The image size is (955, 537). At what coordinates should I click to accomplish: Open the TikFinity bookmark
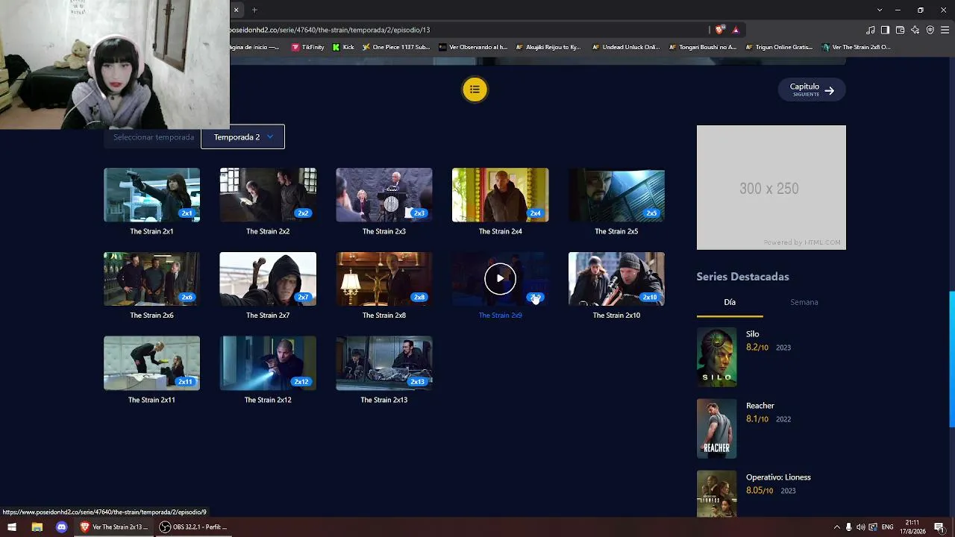(307, 47)
